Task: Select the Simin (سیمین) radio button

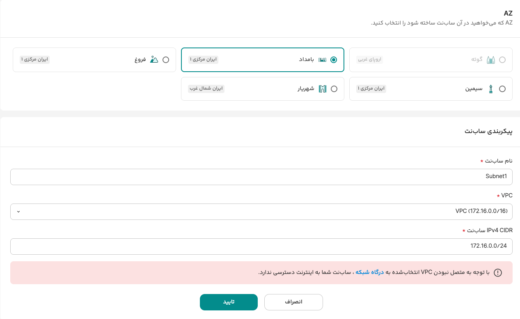Action: [502, 89]
